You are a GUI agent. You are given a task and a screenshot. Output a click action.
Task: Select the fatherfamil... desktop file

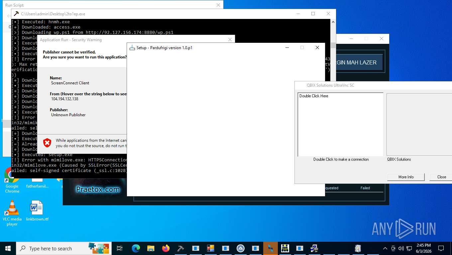pyautogui.click(x=37, y=184)
